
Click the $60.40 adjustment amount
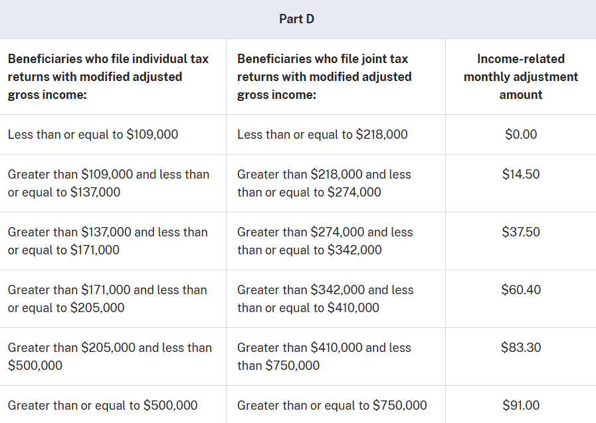[521, 290]
